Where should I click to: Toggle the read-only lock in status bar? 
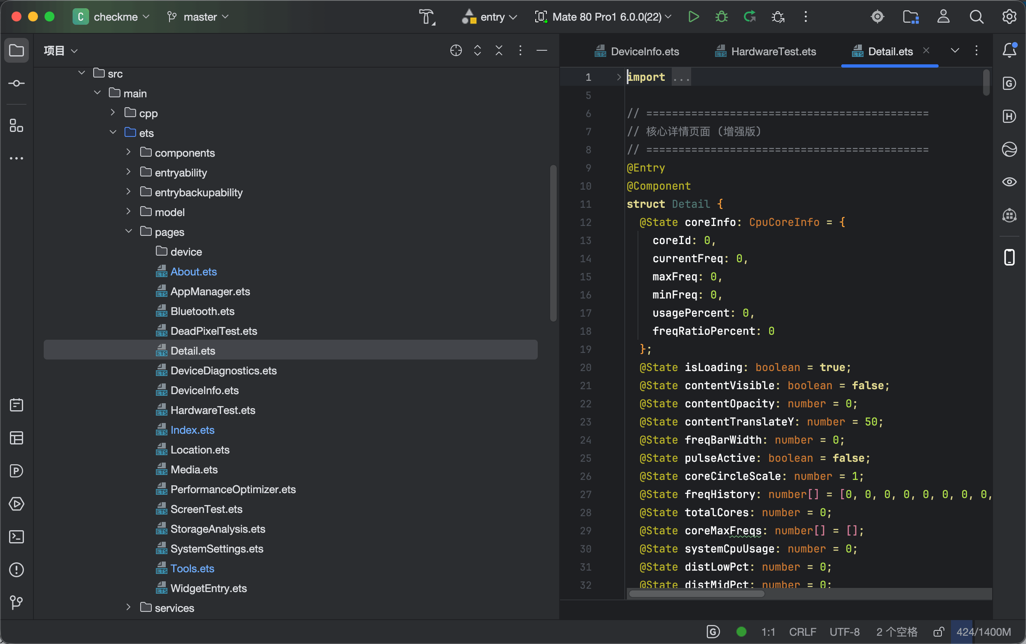tap(939, 632)
